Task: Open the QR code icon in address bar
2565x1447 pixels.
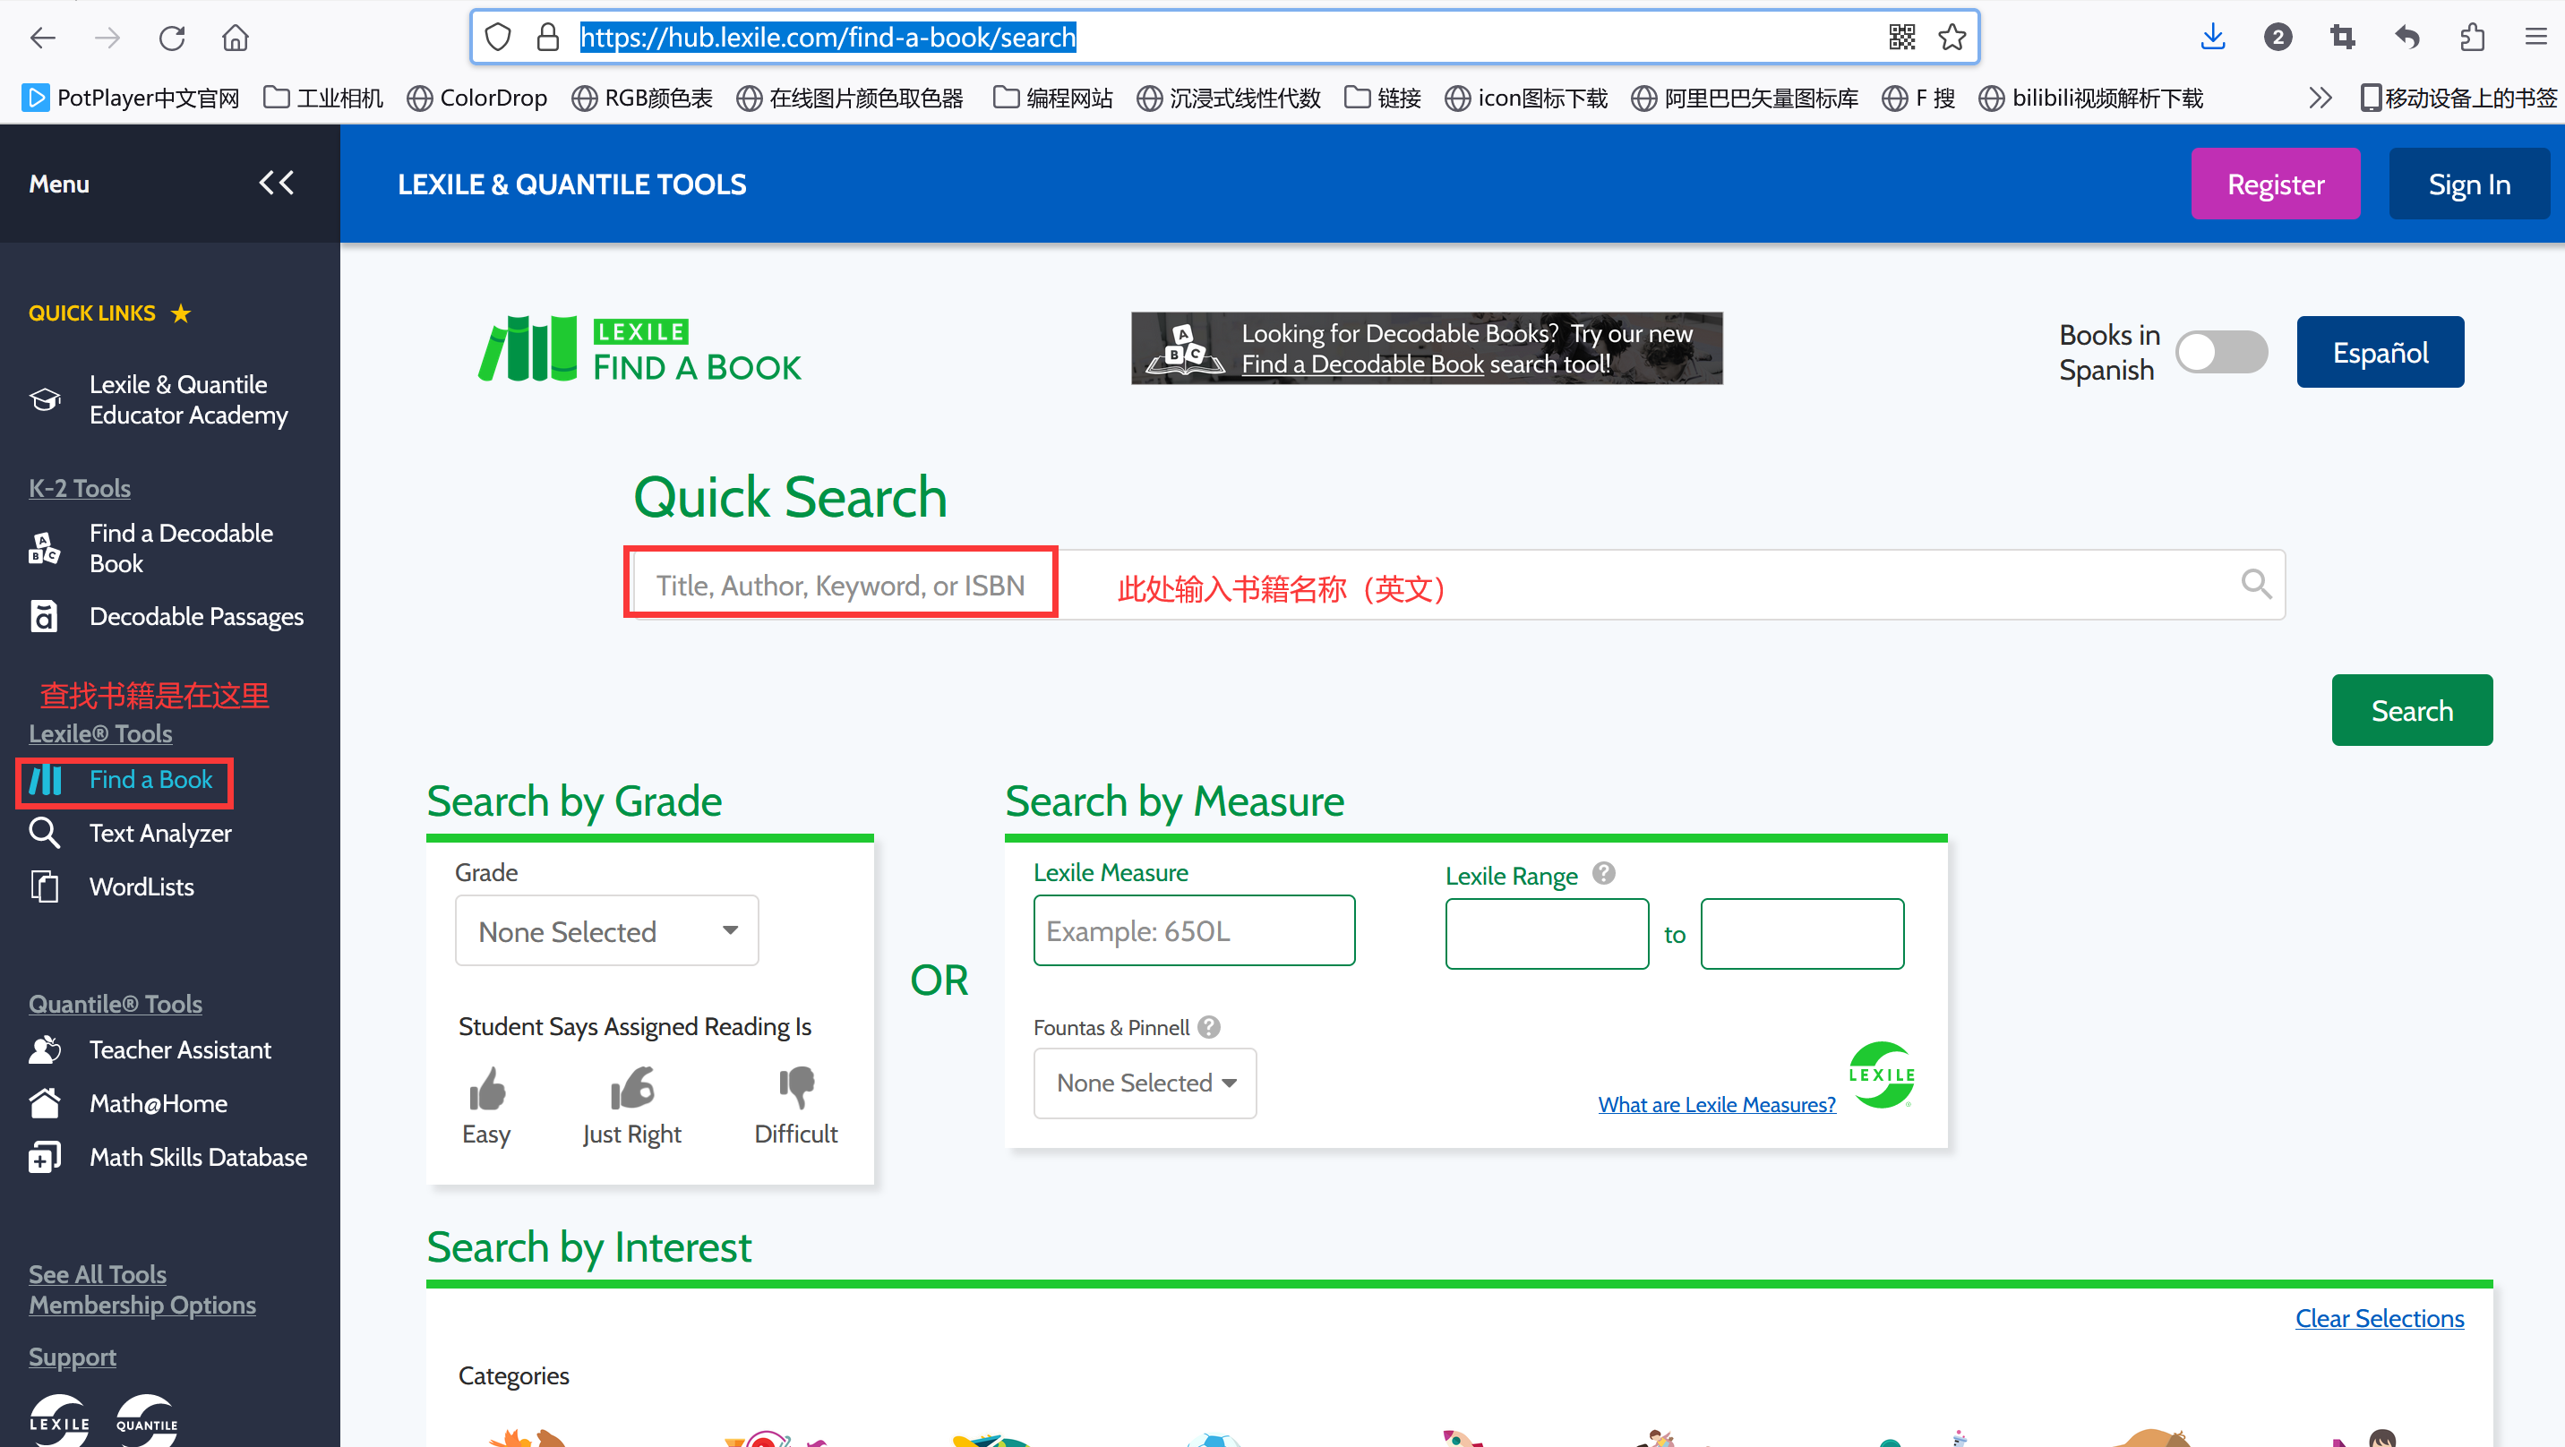Action: click(1902, 38)
